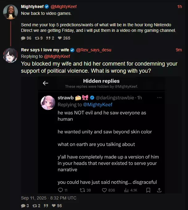
Task: Click share icon on strawb's reply
Action: [159, 190]
